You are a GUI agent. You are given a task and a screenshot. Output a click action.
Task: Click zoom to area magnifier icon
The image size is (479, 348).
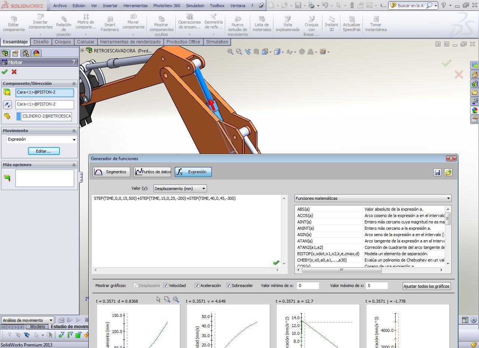[239, 52]
